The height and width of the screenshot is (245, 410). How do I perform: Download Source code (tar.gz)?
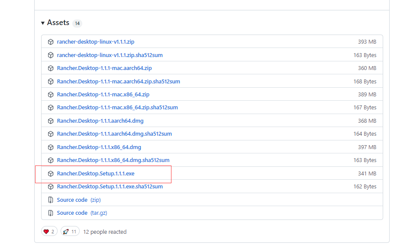(82, 213)
